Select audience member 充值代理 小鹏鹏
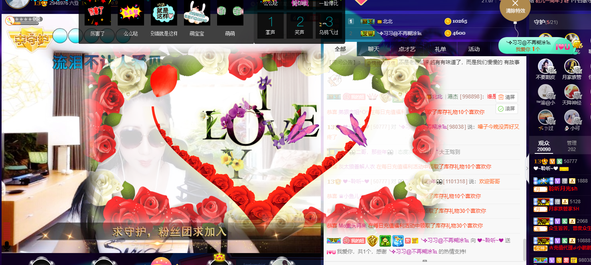The height and width of the screenshot is (265, 591). (570, 248)
